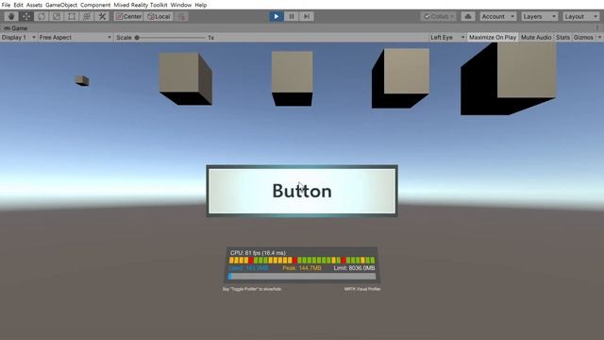Click the profiler memory usage bar
The height and width of the screenshot is (340, 604).
point(302,277)
